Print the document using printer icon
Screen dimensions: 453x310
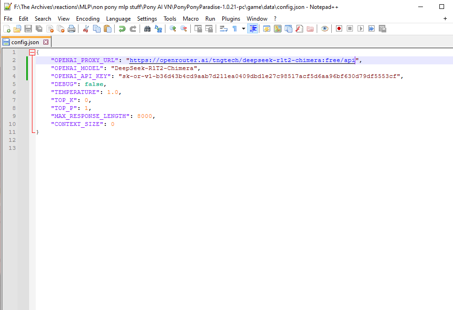click(71, 29)
